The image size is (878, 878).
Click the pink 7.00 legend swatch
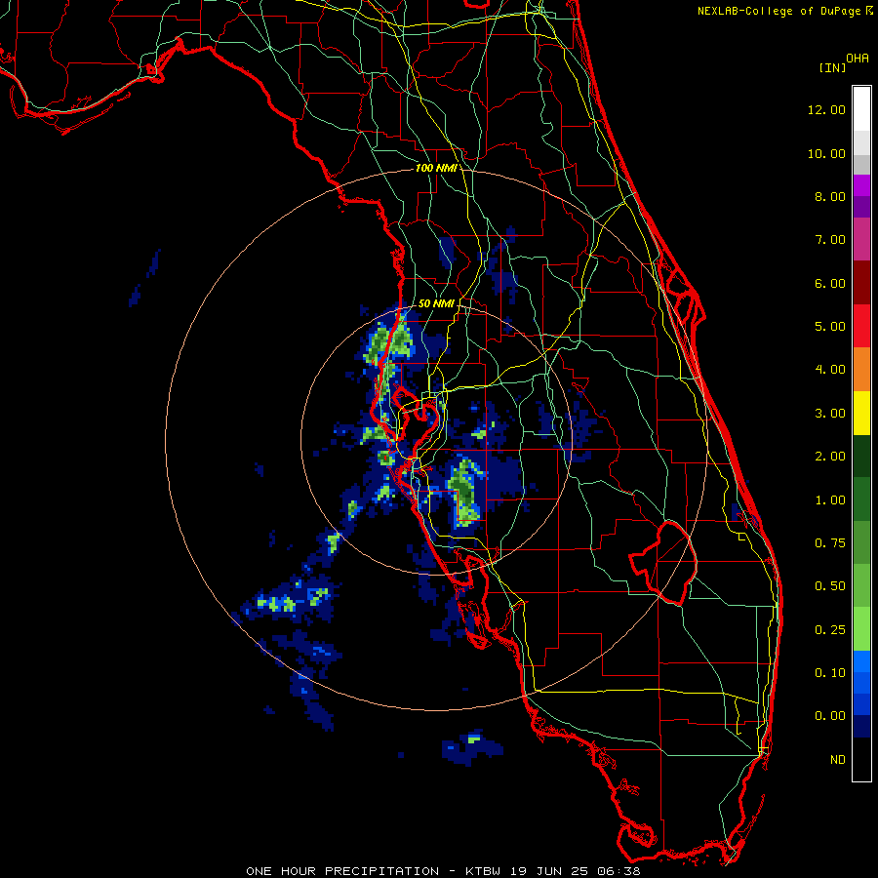861,239
